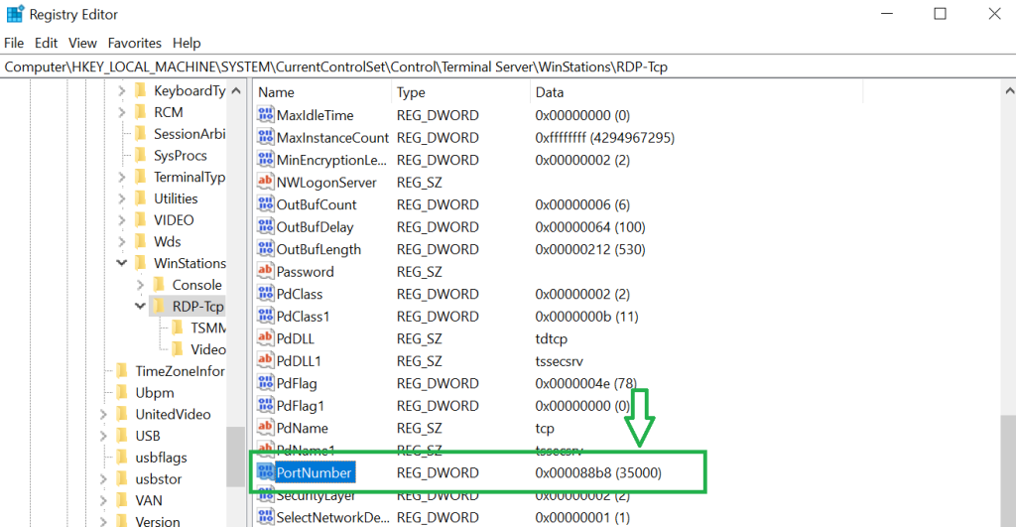Expand the Console tree node
This screenshot has height=527, width=1016.
[140, 285]
